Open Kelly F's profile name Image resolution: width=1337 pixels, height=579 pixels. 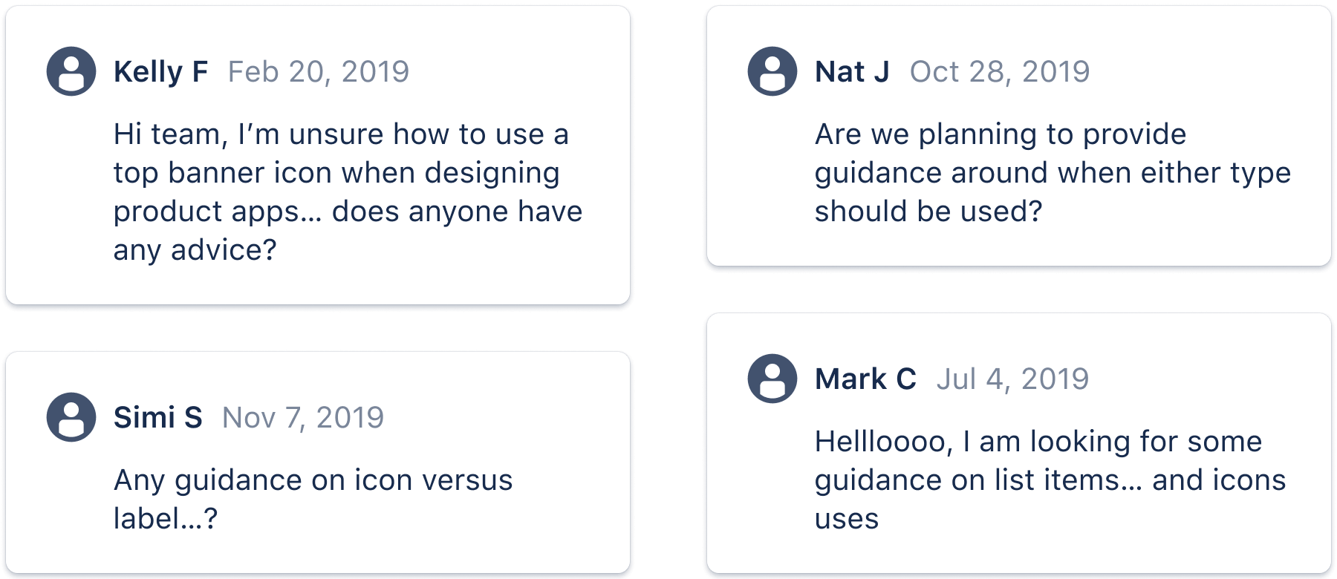[160, 72]
